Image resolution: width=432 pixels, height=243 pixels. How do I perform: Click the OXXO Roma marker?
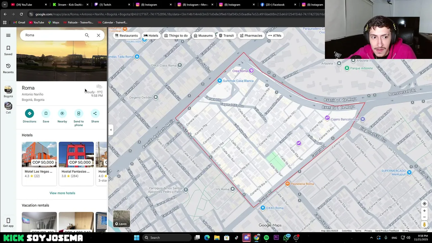pos(263,208)
